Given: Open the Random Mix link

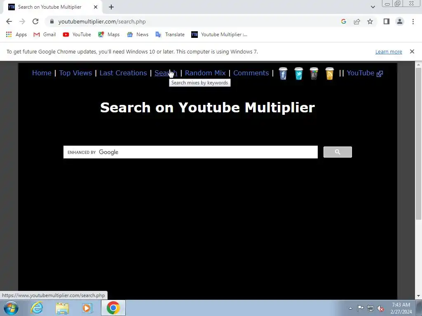Looking at the screenshot, I should pos(205,73).
